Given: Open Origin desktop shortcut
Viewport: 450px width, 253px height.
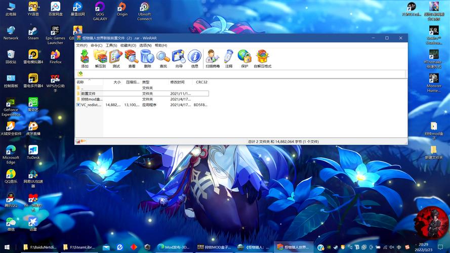Looking at the screenshot, I should [x=122, y=9].
